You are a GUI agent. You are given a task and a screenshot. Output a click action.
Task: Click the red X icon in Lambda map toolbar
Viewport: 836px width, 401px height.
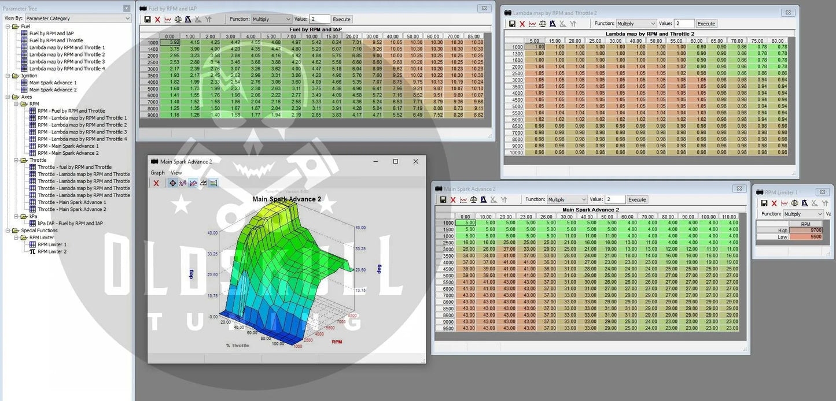(x=522, y=24)
